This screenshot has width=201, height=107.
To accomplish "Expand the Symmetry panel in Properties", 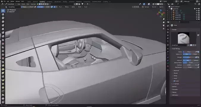I will (175, 90).
